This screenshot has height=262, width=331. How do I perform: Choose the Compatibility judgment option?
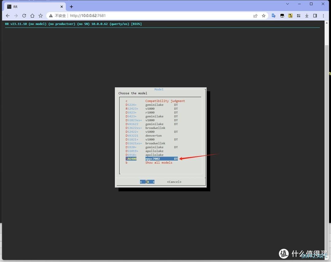click(155, 101)
